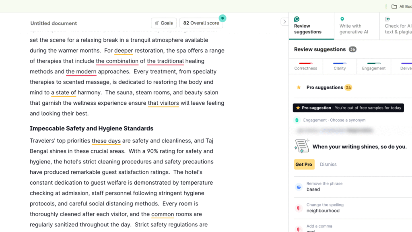Filter suggestions by Correctness
The width and height of the screenshot is (412, 232).
pyautogui.click(x=306, y=66)
